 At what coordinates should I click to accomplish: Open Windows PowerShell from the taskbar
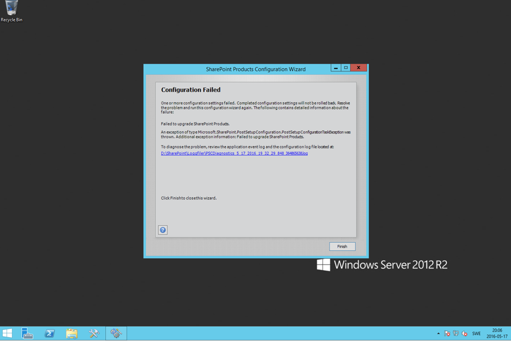click(x=49, y=333)
